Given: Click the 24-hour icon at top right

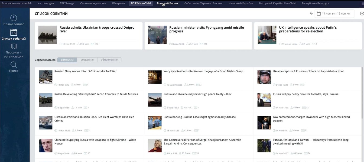Looking at the screenshot, I should (362, 13).
